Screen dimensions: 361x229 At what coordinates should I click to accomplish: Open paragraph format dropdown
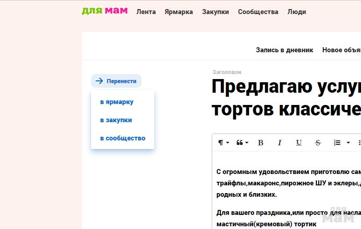tap(223, 143)
